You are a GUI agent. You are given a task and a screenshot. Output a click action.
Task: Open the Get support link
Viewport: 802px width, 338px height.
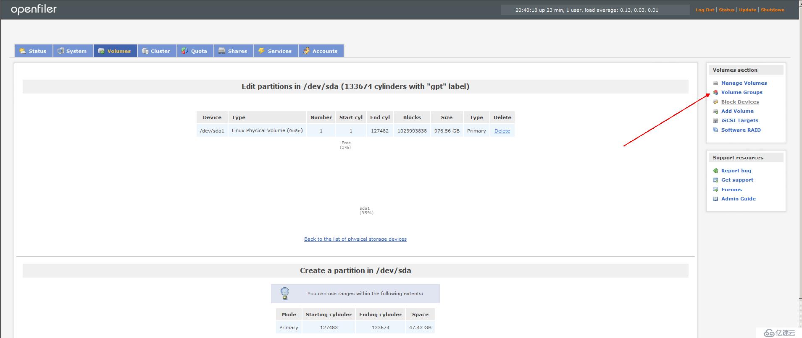pyautogui.click(x=737, y=180)
